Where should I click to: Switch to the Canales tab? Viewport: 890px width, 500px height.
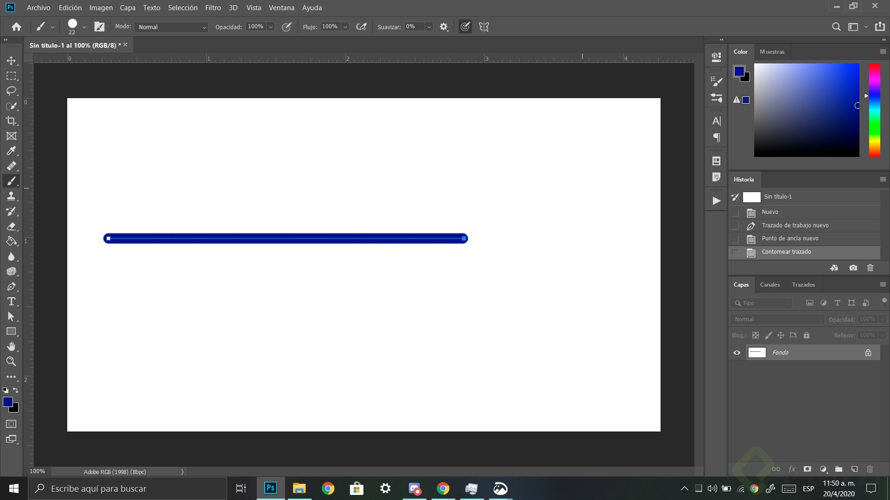(769, 285)
